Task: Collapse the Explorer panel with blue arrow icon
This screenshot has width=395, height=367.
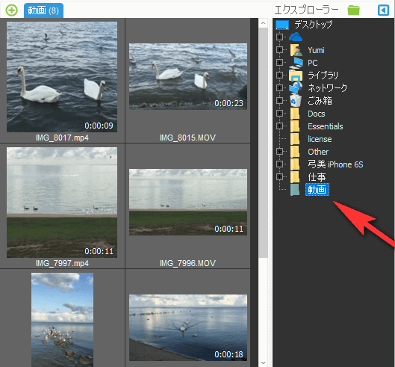Action: [x=383, y=10]
